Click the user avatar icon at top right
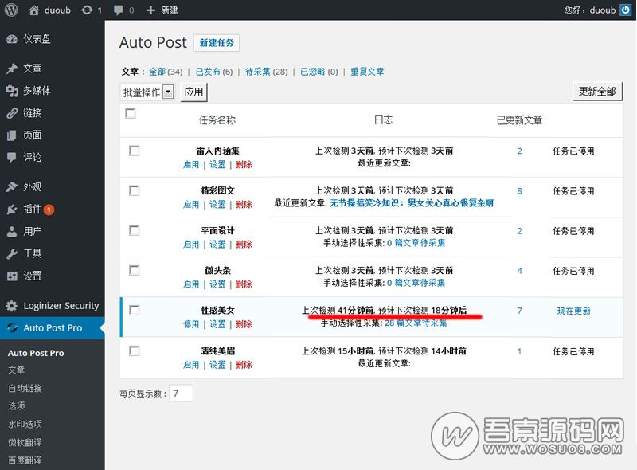Viewport: 637px width, 470px height. tap(625, 10)
